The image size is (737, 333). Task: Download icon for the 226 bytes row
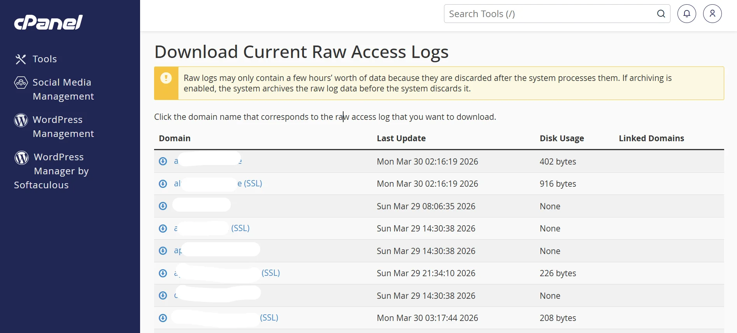(x=163, y=273)
